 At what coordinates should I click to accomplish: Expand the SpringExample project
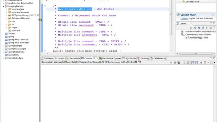tap(3, 46)
